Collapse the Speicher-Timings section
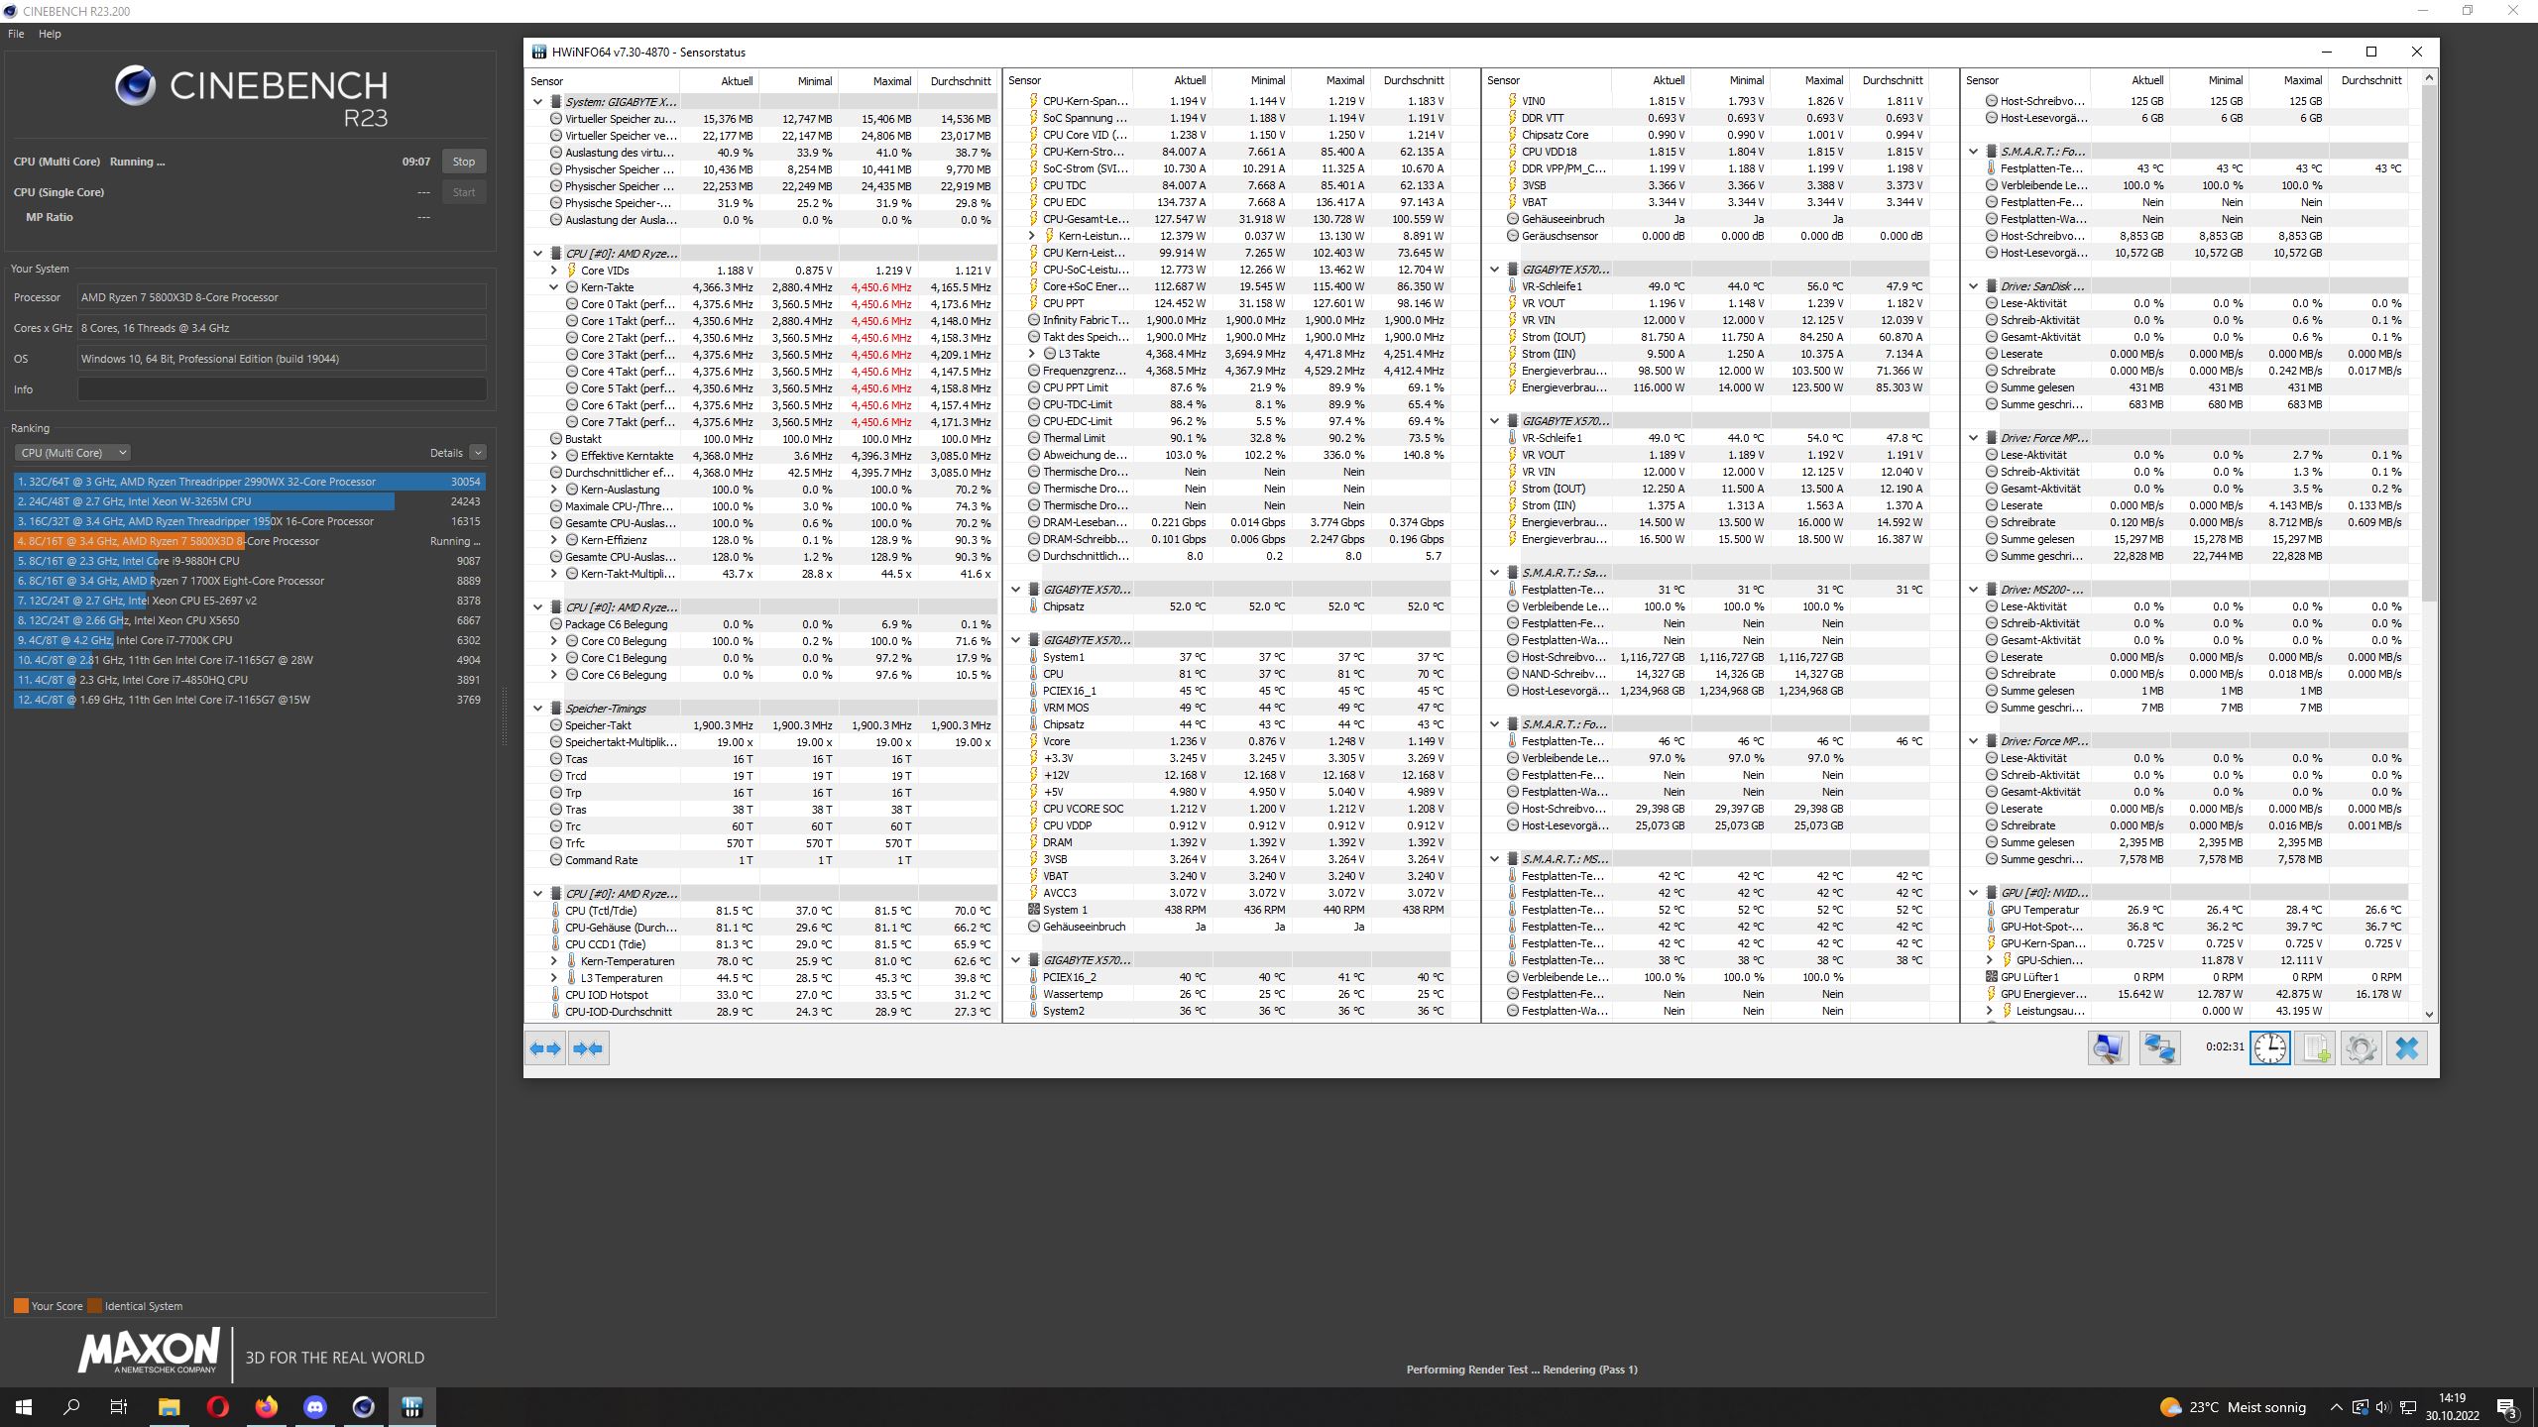 (x=538, y=709)
